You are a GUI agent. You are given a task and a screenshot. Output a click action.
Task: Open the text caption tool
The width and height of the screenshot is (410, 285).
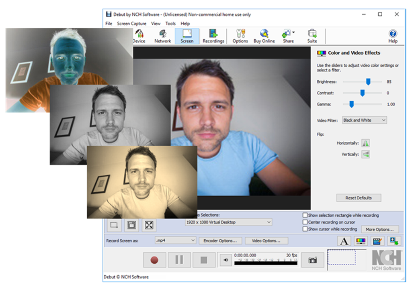(344, 241)
